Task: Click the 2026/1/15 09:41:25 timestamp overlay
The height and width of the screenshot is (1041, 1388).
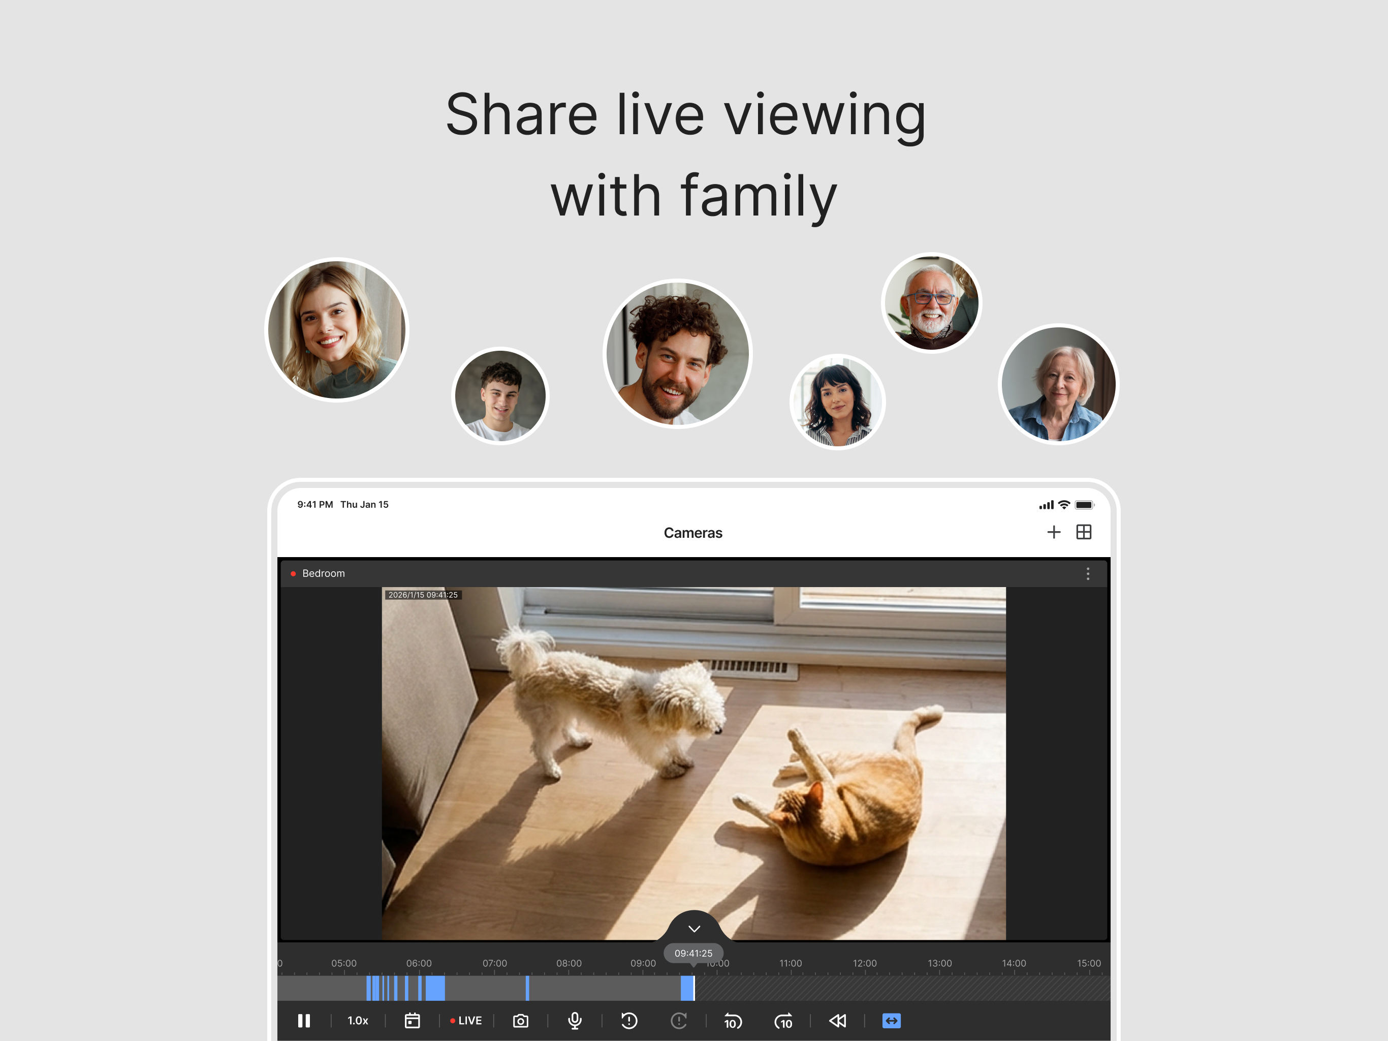Action: click(x=423, y=595)
